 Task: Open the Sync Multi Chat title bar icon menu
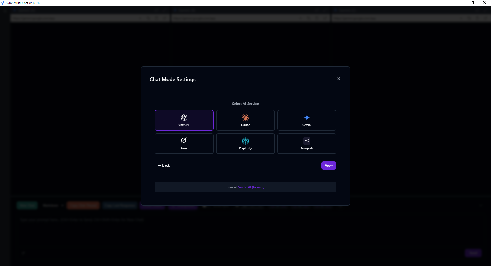3,3
